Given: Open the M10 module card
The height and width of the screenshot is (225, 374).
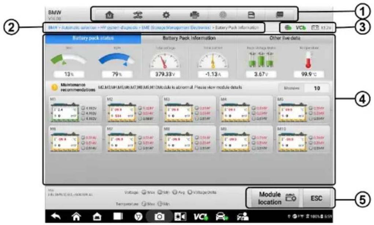Looking at the screenshot, I should click(x=303, y=139).
